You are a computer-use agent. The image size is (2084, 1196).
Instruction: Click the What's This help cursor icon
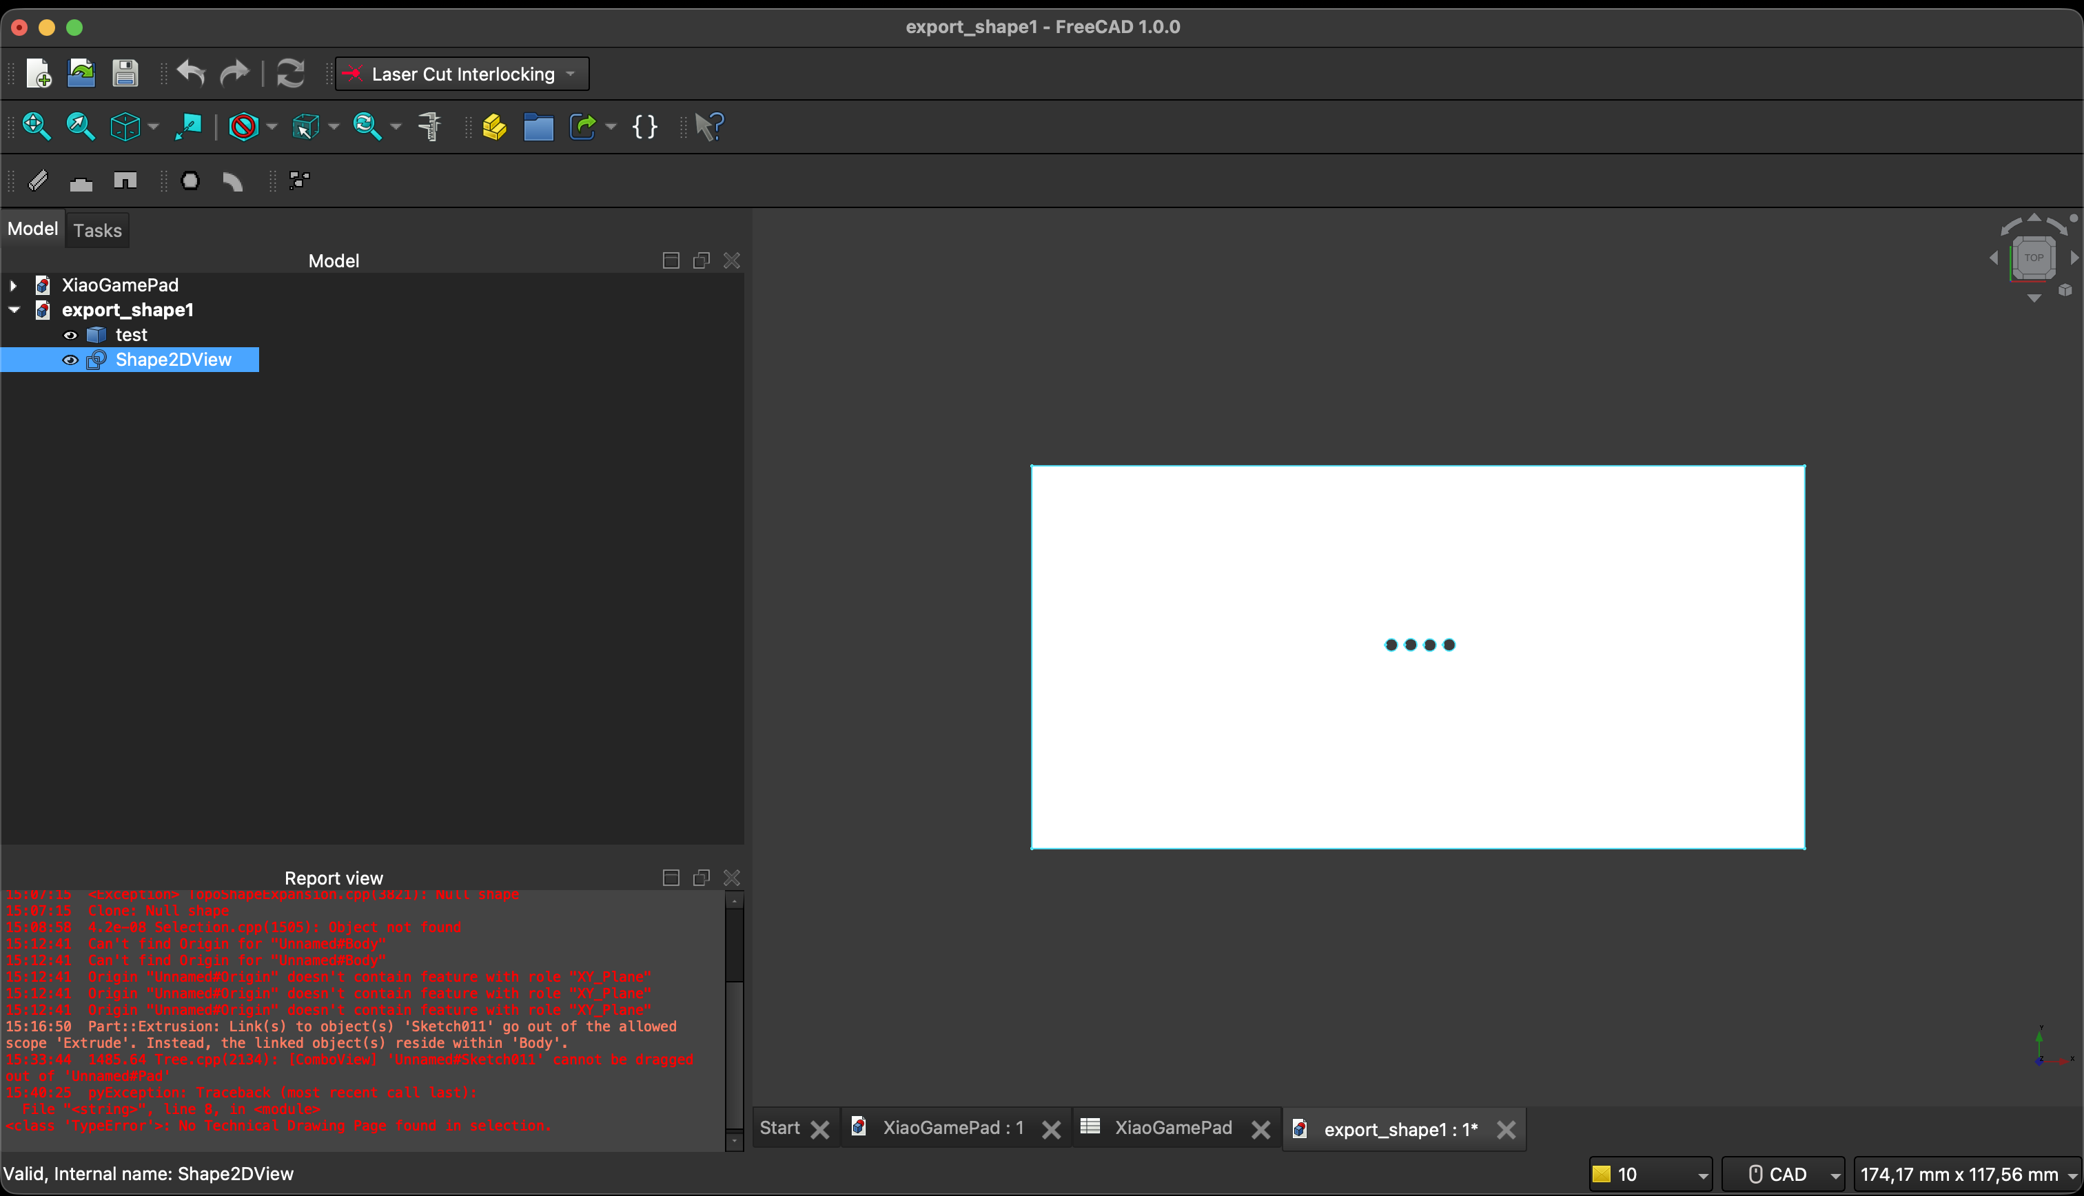click(709, 127)
